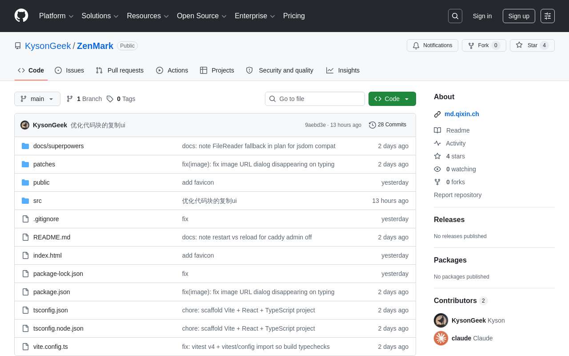Click the Report repository link
This screenshot has width=569, height=356.
(x=457, y=195)
